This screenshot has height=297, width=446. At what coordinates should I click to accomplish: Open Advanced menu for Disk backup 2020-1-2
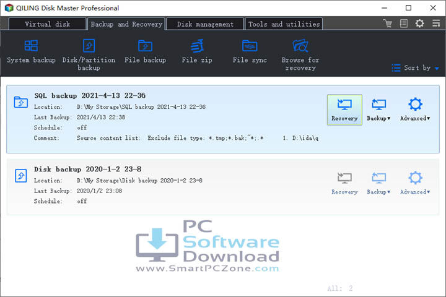click(415, 183)
